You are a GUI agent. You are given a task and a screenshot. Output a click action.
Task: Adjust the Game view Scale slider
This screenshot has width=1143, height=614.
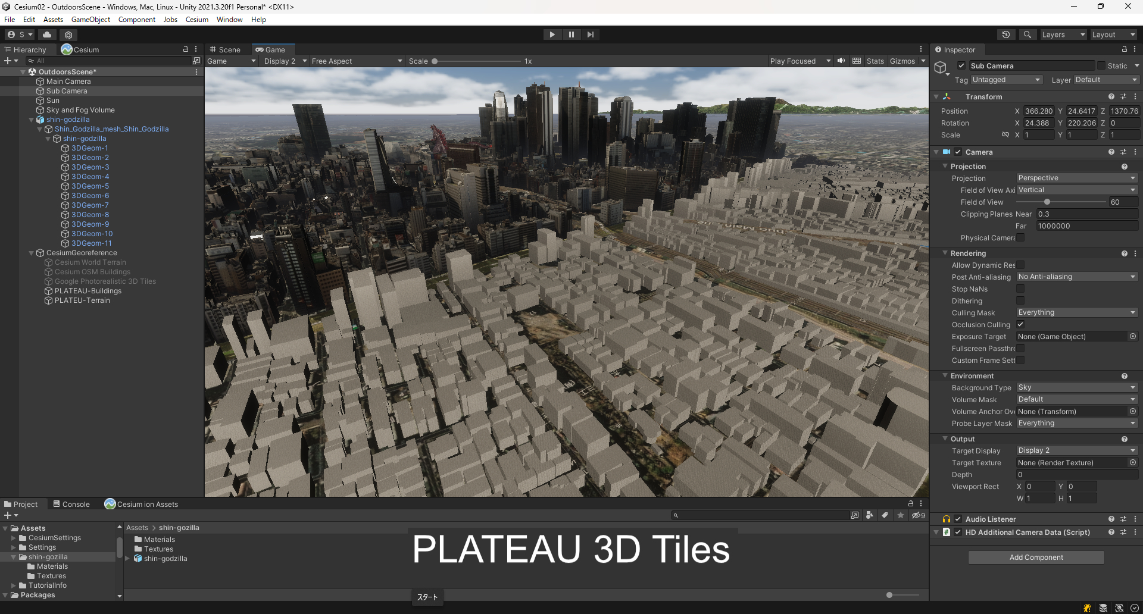point(477,61)
